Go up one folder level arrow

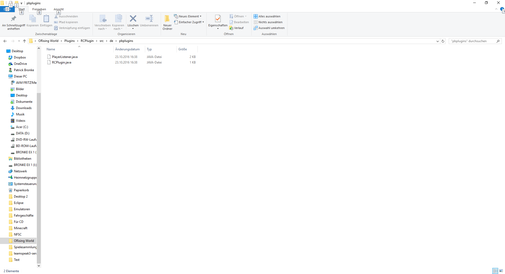coord(24,41)
